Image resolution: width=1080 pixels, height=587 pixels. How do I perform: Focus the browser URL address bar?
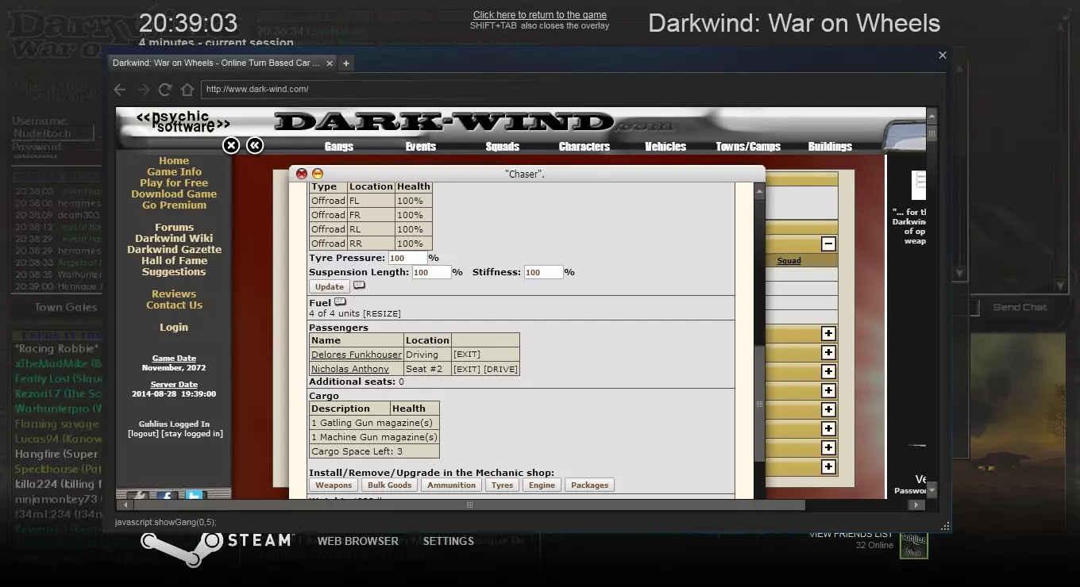[570, 90]
